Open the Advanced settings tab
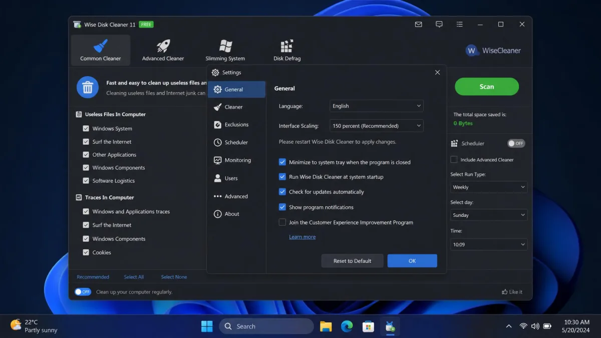Image resolution: width=601 pixels, height=338 pixels. (236, 196)
